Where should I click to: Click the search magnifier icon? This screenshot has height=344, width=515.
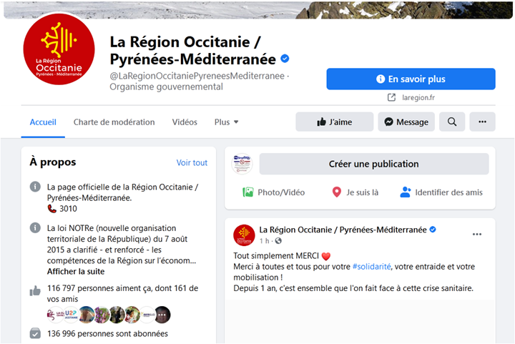click(x=452, y=122)
